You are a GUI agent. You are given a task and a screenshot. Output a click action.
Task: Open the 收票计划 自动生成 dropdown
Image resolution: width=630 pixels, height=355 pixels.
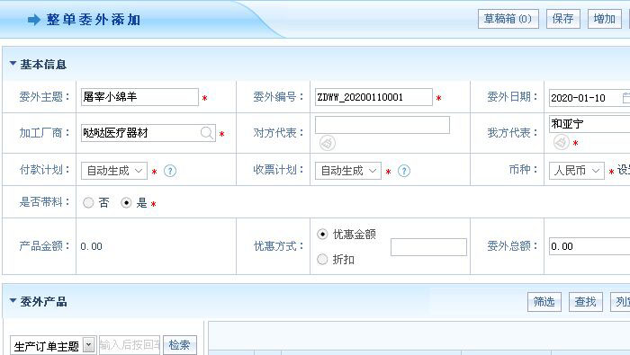coord(348,171)
